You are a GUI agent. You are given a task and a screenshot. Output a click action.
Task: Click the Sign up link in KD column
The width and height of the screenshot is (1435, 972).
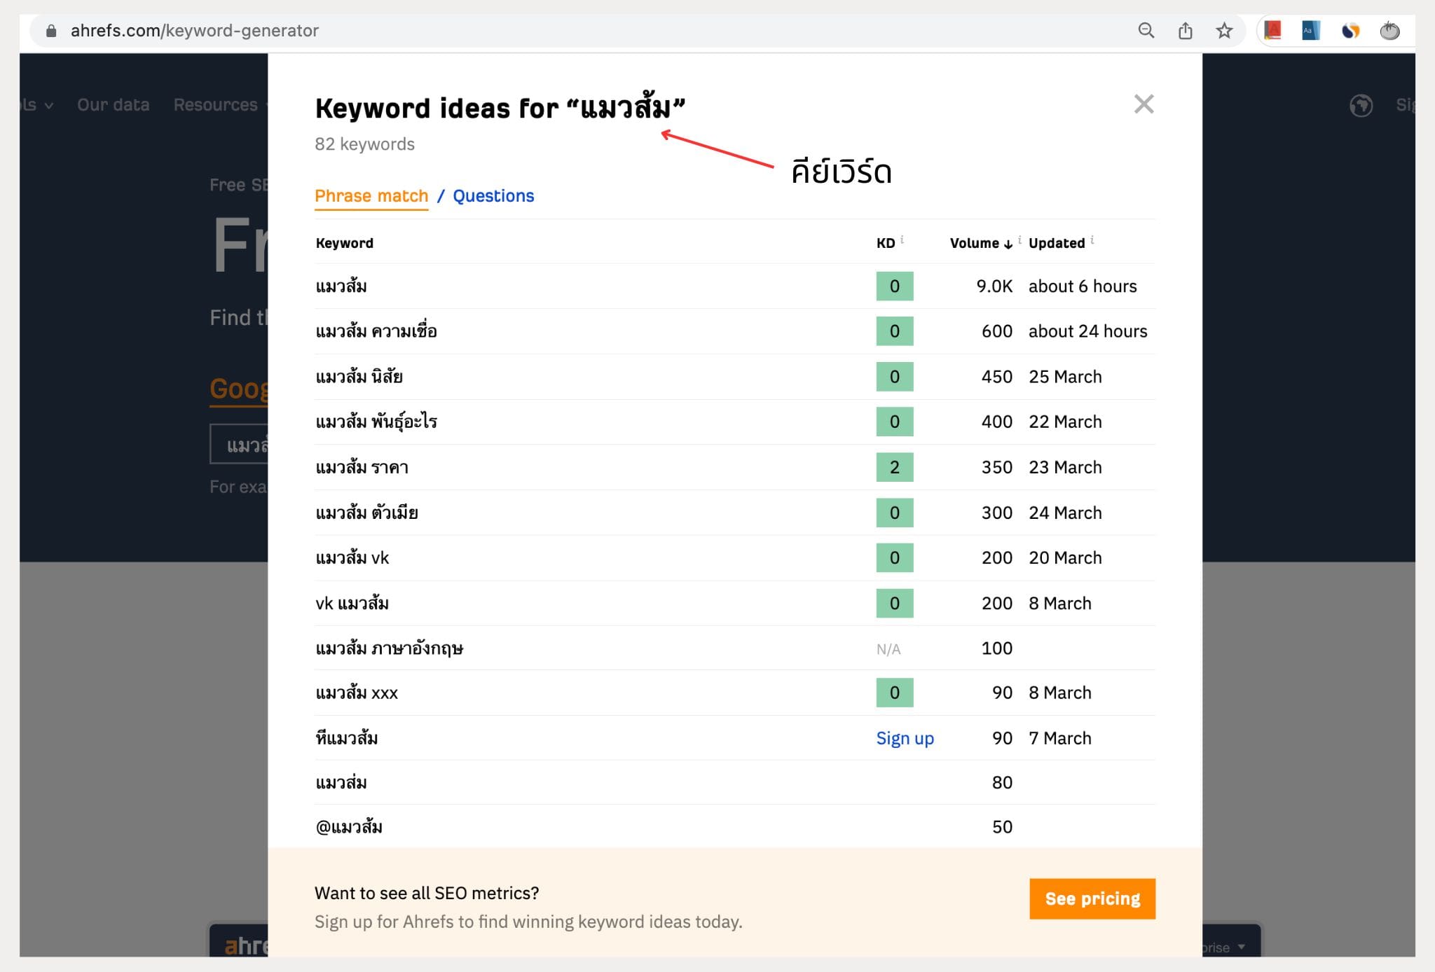point(905,738)
